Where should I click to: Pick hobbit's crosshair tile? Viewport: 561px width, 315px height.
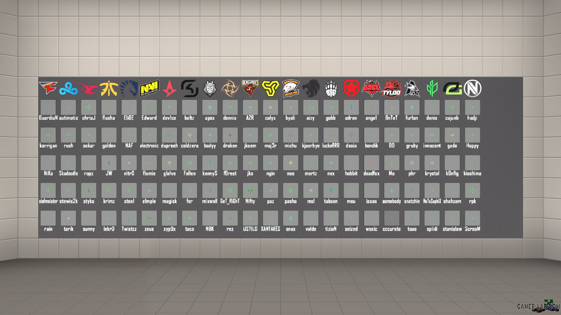pos(351,163)
